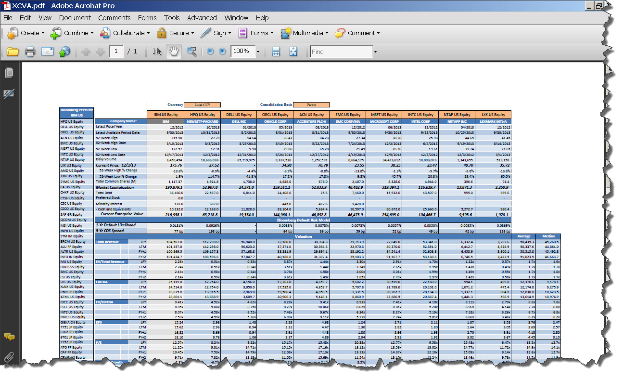
Task: Print the document using printer icon
Action: (x=30, y=52)
